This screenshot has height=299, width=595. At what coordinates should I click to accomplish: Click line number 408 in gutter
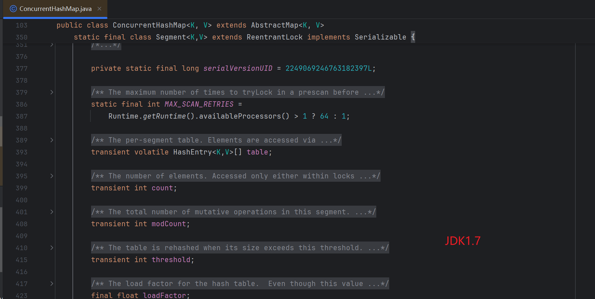[21, 224]
